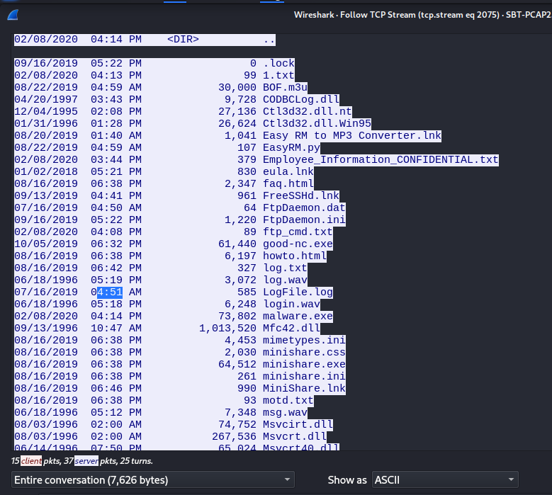This screenshot has width=552, height=495.
Task: Click the good-nc.exe filename
Action: (x=298, y=244)
